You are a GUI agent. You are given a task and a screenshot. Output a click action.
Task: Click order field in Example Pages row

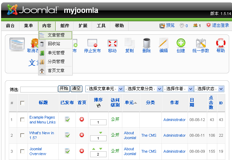pyautogui.click(x=98, y=122)
